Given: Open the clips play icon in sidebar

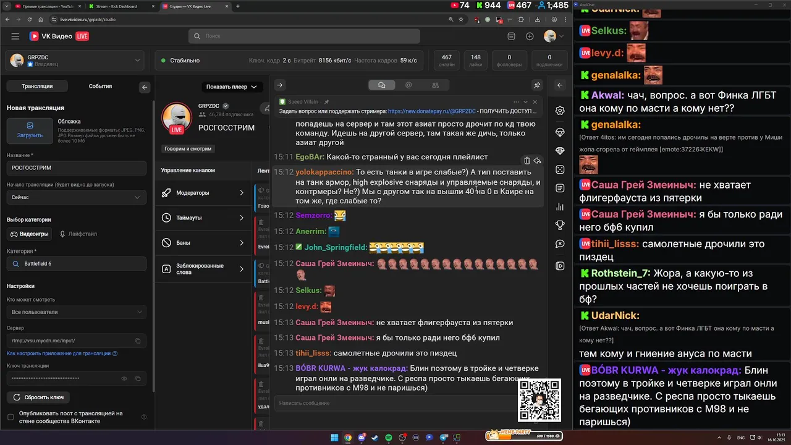Looking at the screenshot, I should 560,266.
